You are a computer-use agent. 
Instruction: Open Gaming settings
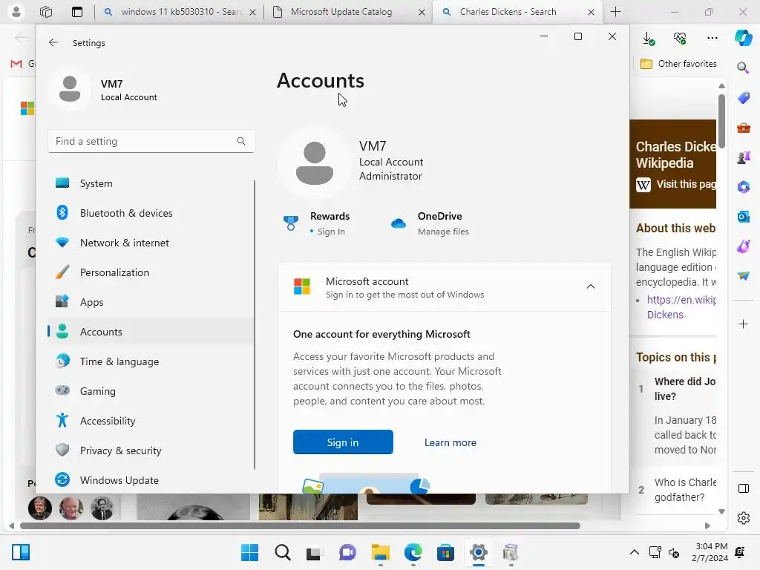[x=151, y=390]
